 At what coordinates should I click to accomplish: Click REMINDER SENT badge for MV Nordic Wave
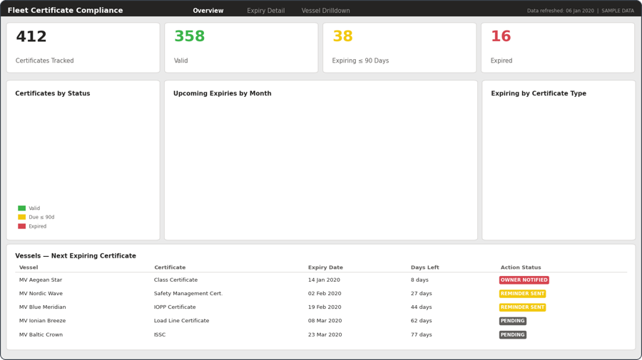pyautogui.click(x=522, y=293)
